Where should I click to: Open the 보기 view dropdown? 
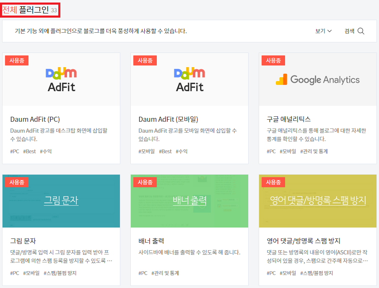323,31
